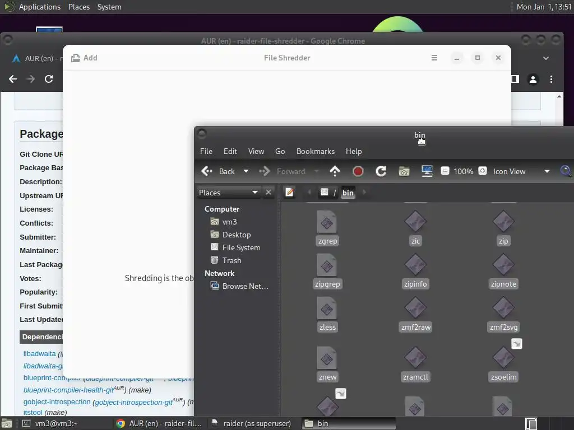Image resolution: width=574 pixels, height=430 pixels.
Task: Select vm3 home in the sidebar
Action: pyautogui.click(x=224, y=222)
